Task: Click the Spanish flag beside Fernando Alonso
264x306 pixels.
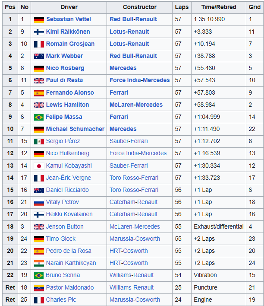Action: [39, 93]
